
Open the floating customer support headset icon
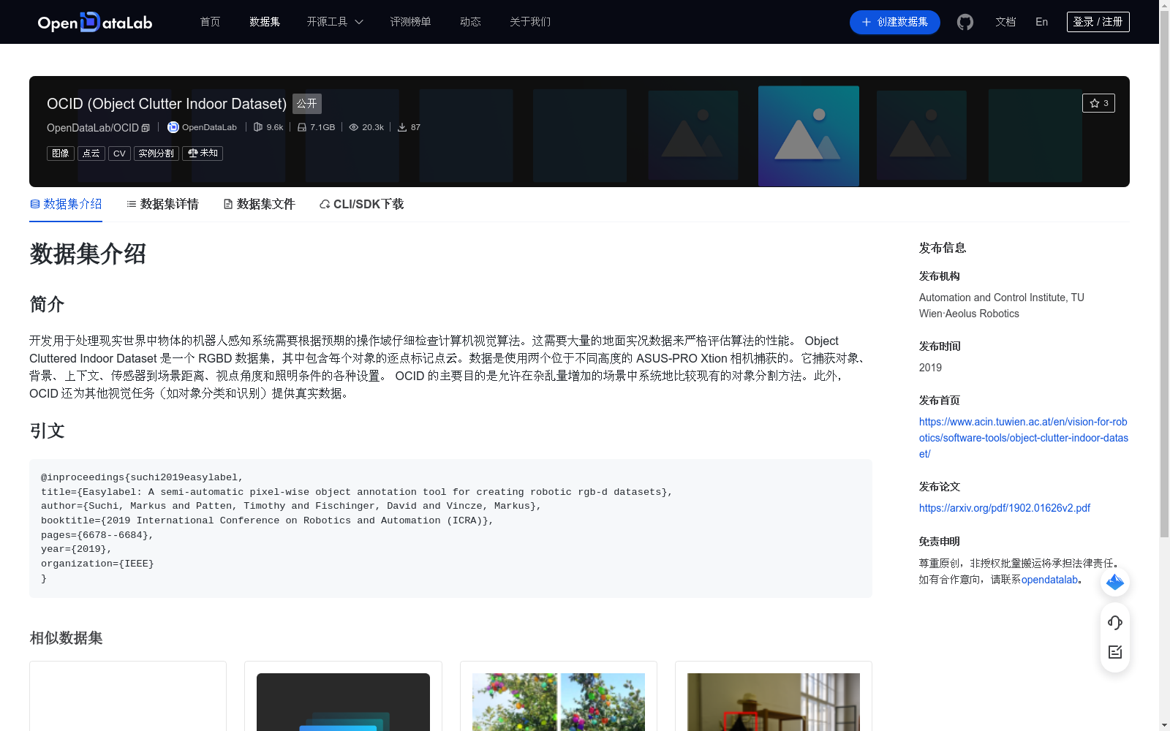(1114, 623)
